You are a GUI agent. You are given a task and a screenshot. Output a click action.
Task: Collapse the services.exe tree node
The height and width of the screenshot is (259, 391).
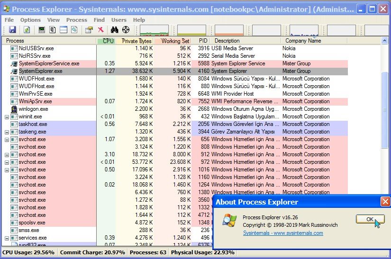coord(7,238)
